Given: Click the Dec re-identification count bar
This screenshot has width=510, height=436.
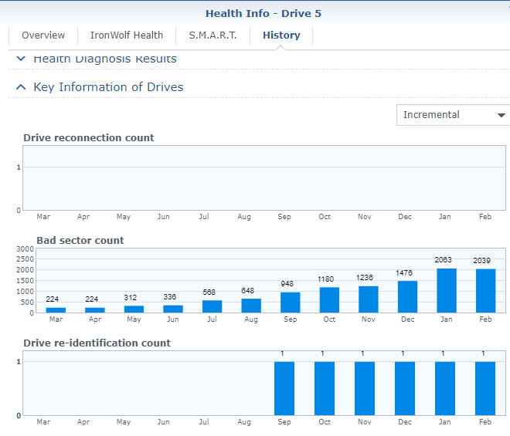Looking at the screenshot, I should [x=405, y=388].
